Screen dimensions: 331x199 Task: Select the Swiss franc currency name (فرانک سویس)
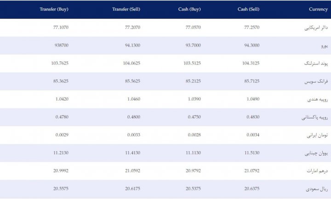(316, 82)
